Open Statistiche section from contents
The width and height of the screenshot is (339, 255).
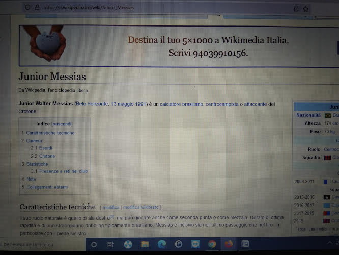(x=37, y=164)
